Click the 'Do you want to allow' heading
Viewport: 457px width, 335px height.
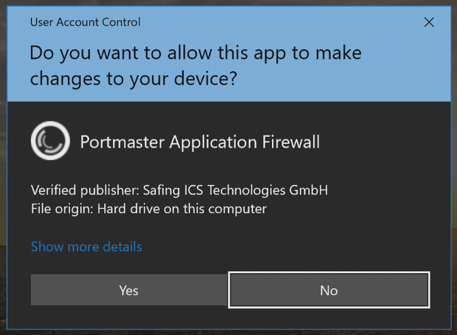point(196,66)
